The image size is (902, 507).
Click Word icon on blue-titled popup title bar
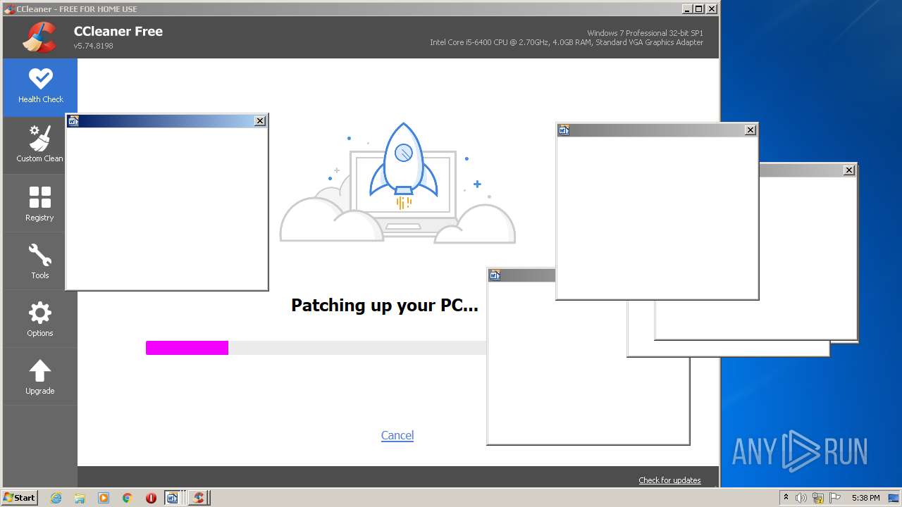(73, 121)
